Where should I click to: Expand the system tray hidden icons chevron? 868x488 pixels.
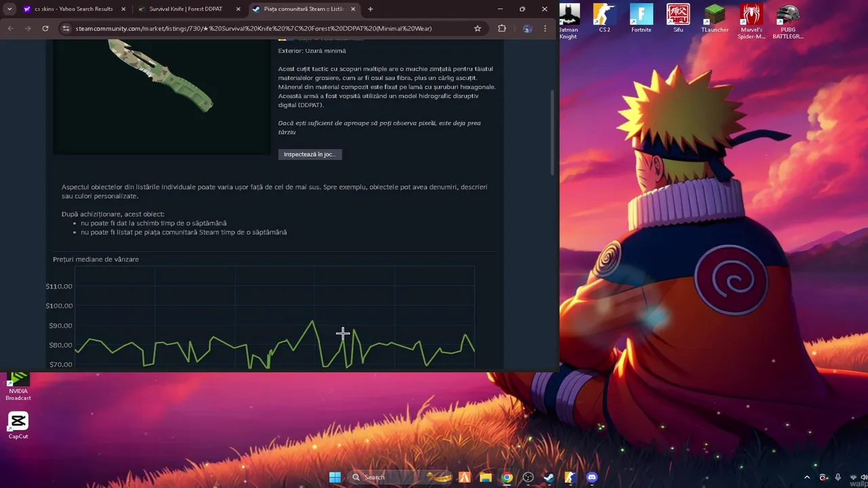tap(807, 477)
